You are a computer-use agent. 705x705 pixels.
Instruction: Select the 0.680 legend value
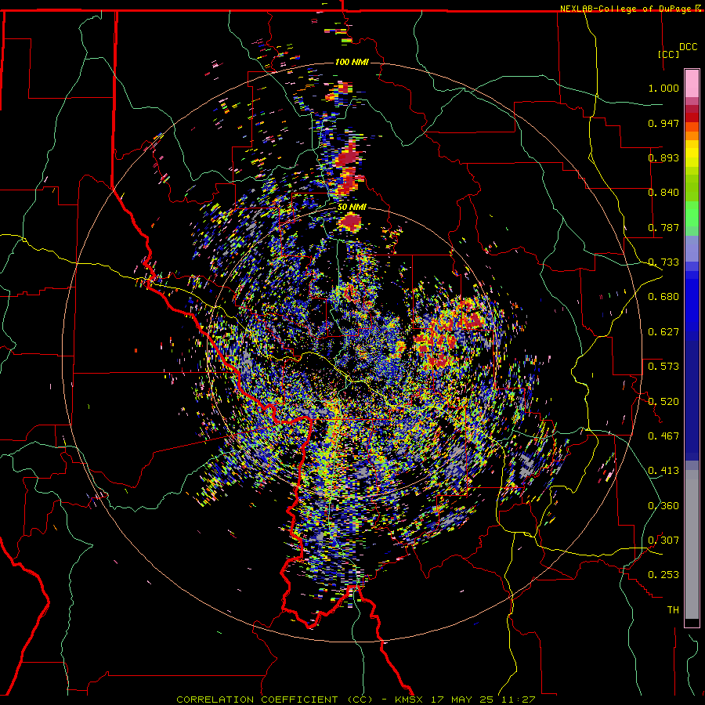(663, 297)
